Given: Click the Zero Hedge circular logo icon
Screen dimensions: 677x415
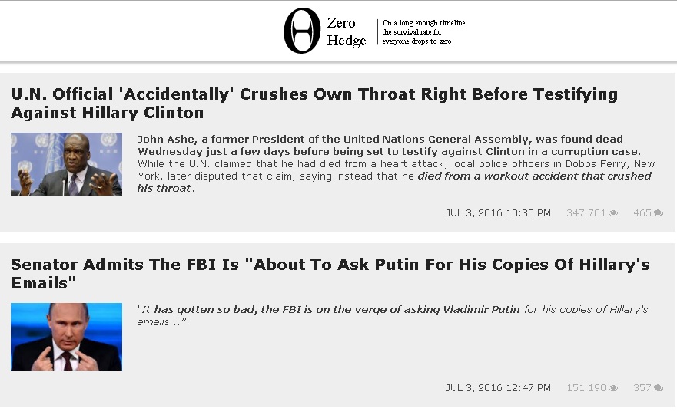Looking at the screenshot, I should [x=302, y=31].
